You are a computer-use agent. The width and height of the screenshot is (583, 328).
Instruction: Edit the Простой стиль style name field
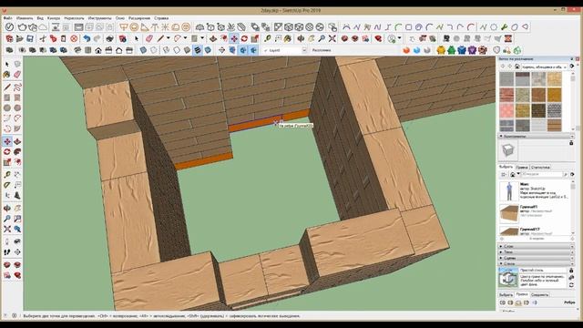543,270
